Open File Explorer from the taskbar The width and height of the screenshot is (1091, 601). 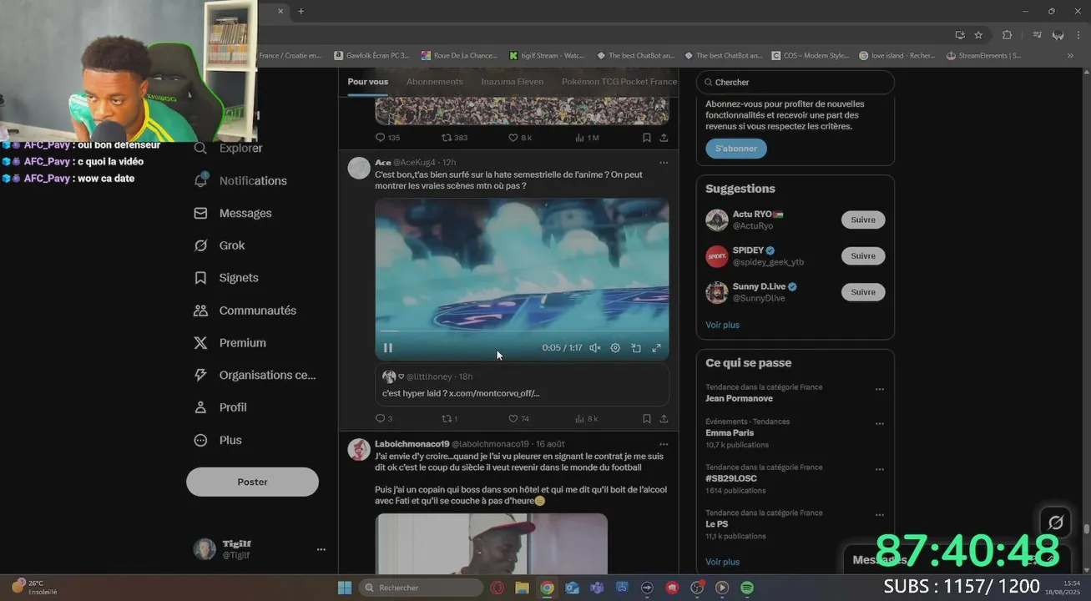(522, 588)
